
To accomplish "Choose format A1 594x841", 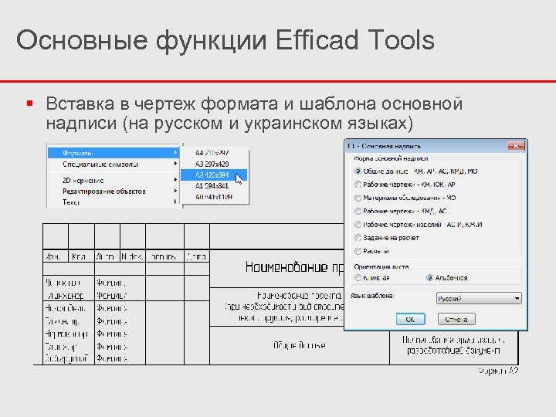I will 212,186.
